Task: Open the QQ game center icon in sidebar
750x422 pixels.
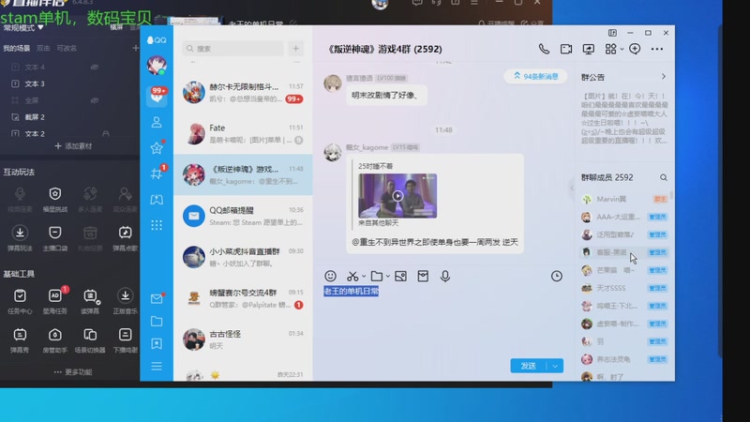Action: tap(157, 200)
